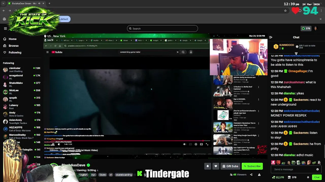325x182 pixels.
Task: Click YouTube search magnifier button
Action: click(183, 52)
